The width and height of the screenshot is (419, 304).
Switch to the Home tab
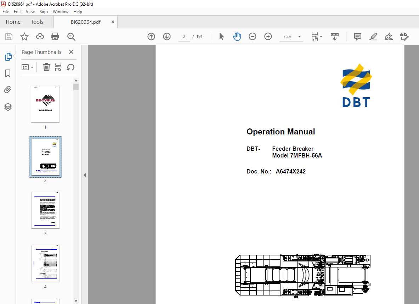point(13,22)
